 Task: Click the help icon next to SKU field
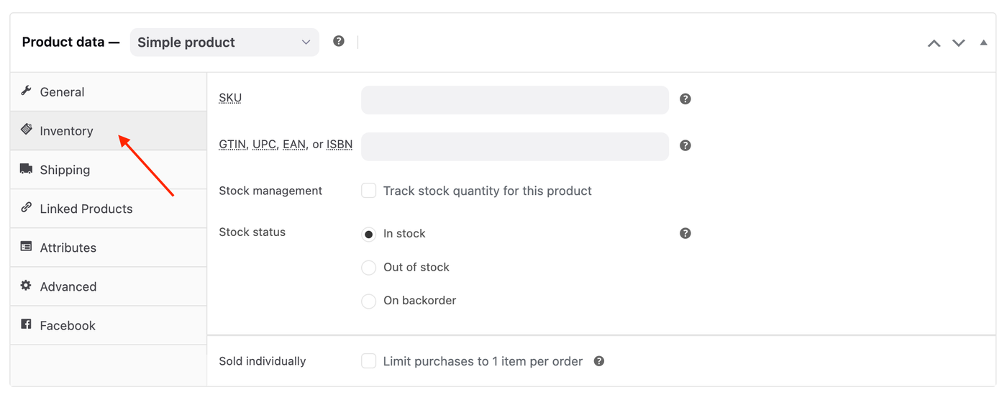pyautogui.click(x=685, y=99)
